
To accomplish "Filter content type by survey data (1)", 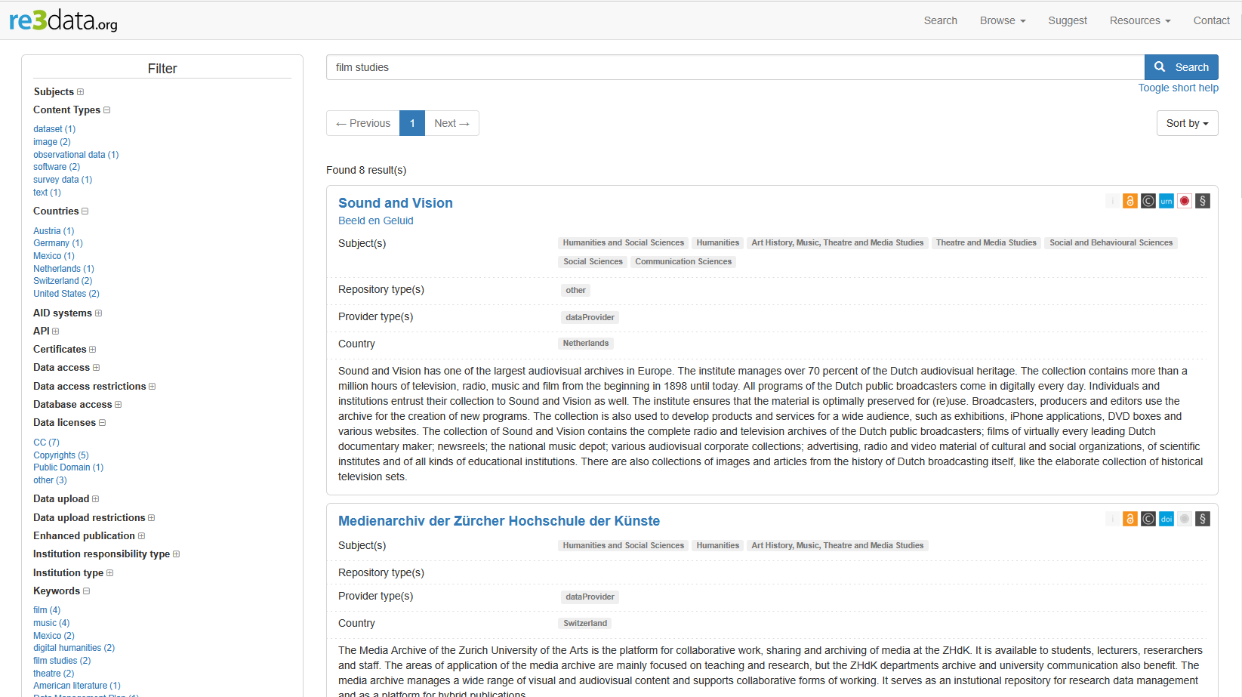I will [63, 180].
